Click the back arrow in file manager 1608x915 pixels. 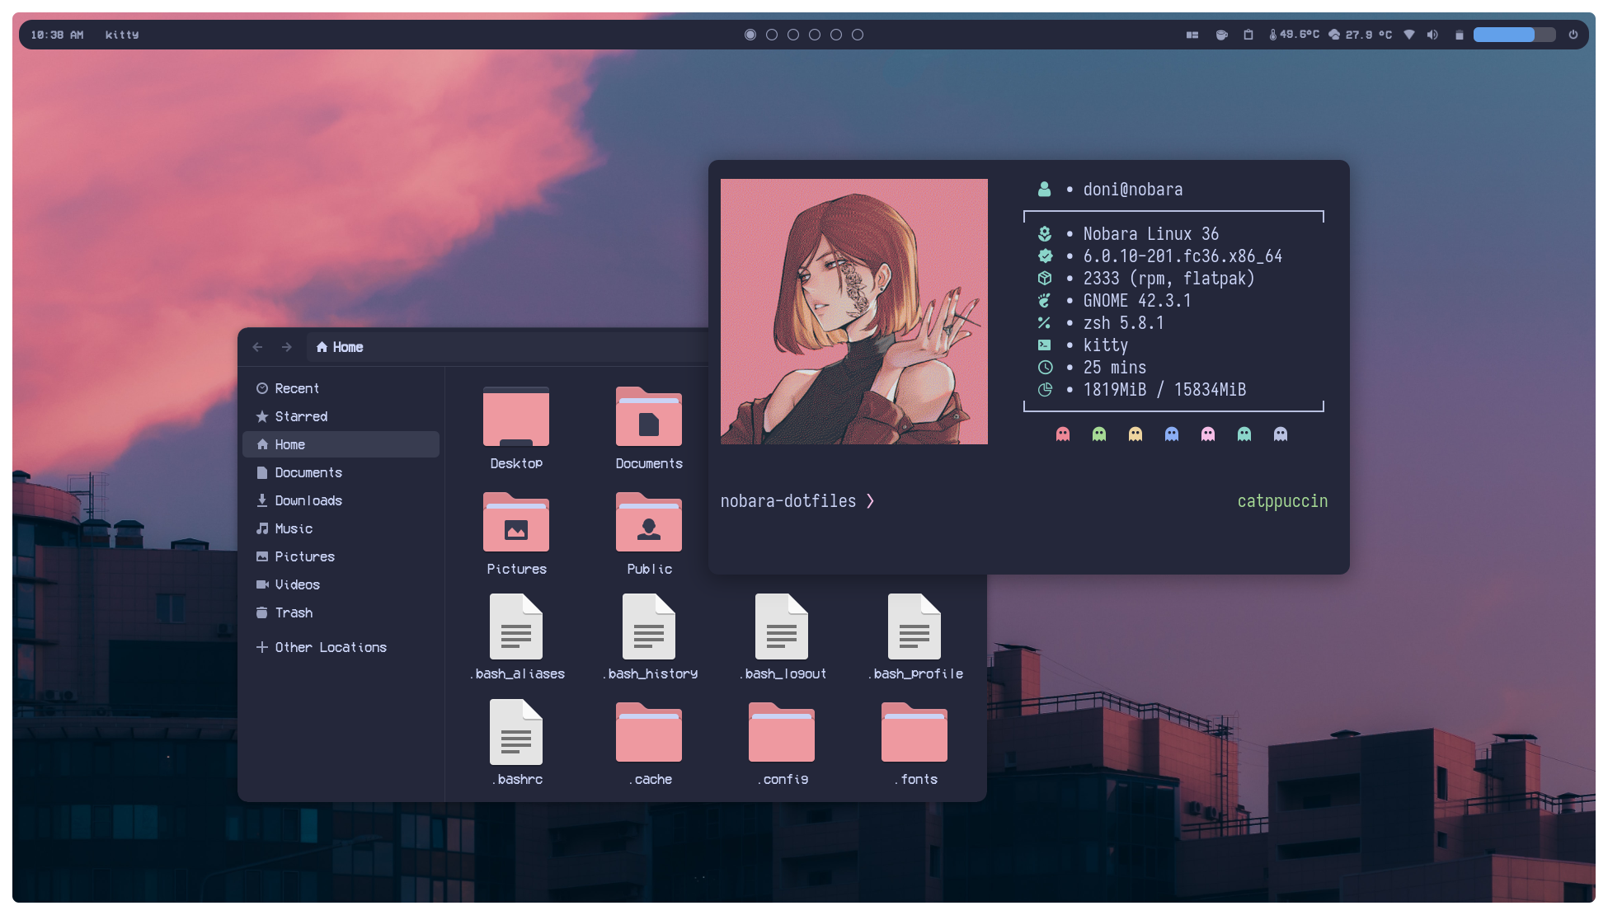(257, 347)
